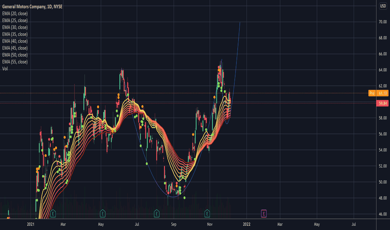The image size is (390, 230).
Task: Select the Vol indicator legend
Action: click(x=5, y=69)
